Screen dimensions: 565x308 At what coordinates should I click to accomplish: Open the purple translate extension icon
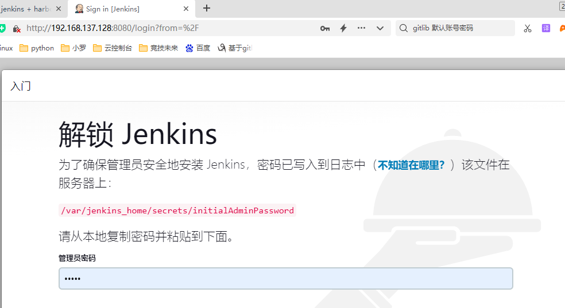(546, 28)
